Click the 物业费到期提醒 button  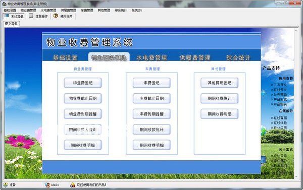tap(83, 114)
